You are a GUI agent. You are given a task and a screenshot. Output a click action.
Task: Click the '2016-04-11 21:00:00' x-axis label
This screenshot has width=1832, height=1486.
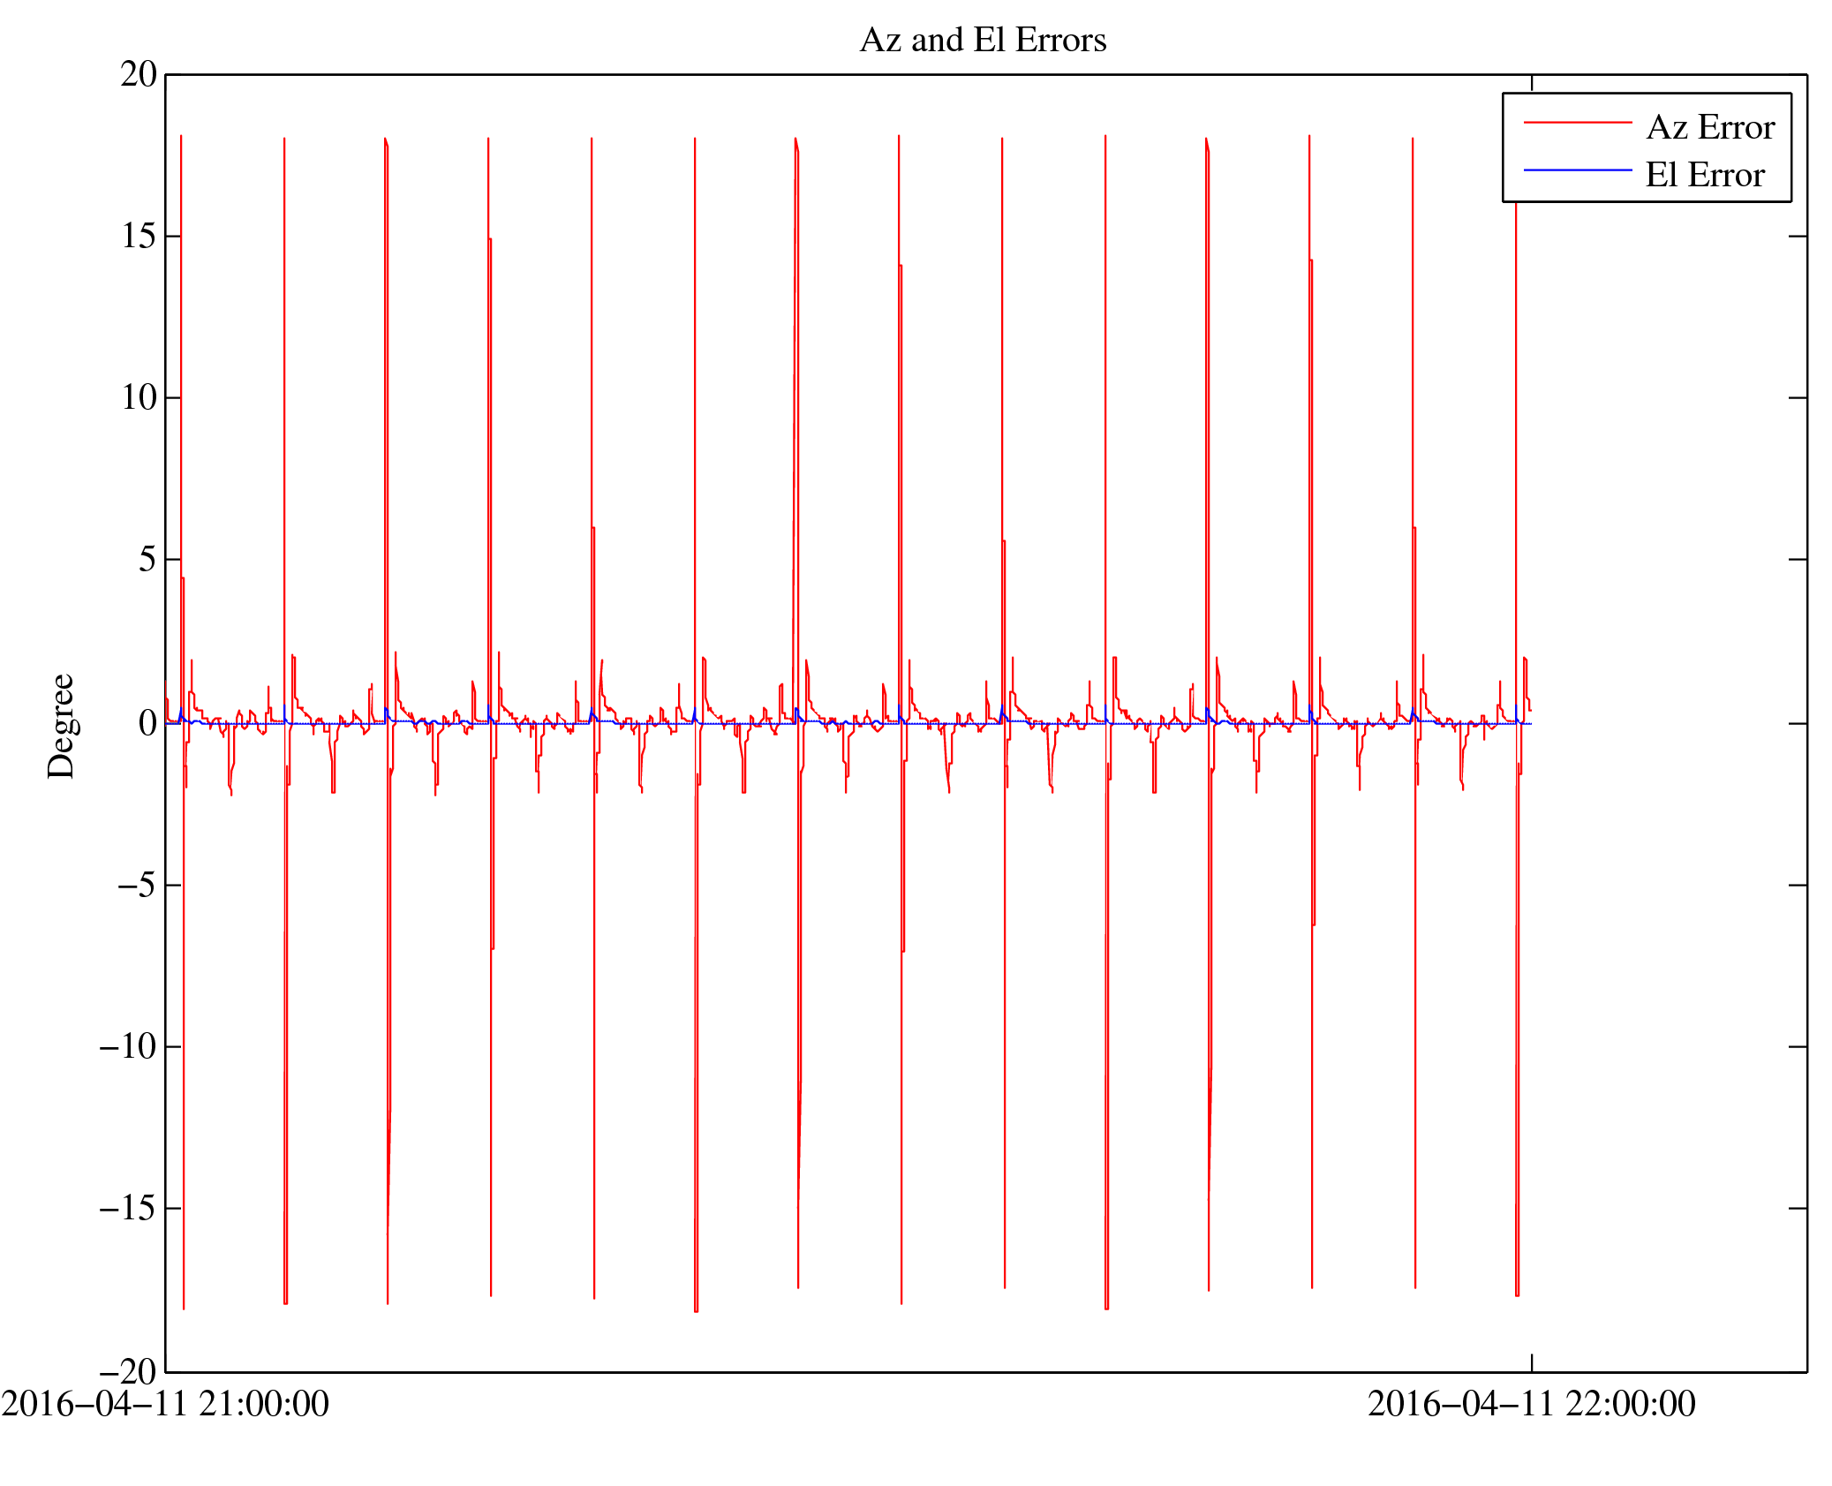pyautogui.click(x=165, y=1404)
